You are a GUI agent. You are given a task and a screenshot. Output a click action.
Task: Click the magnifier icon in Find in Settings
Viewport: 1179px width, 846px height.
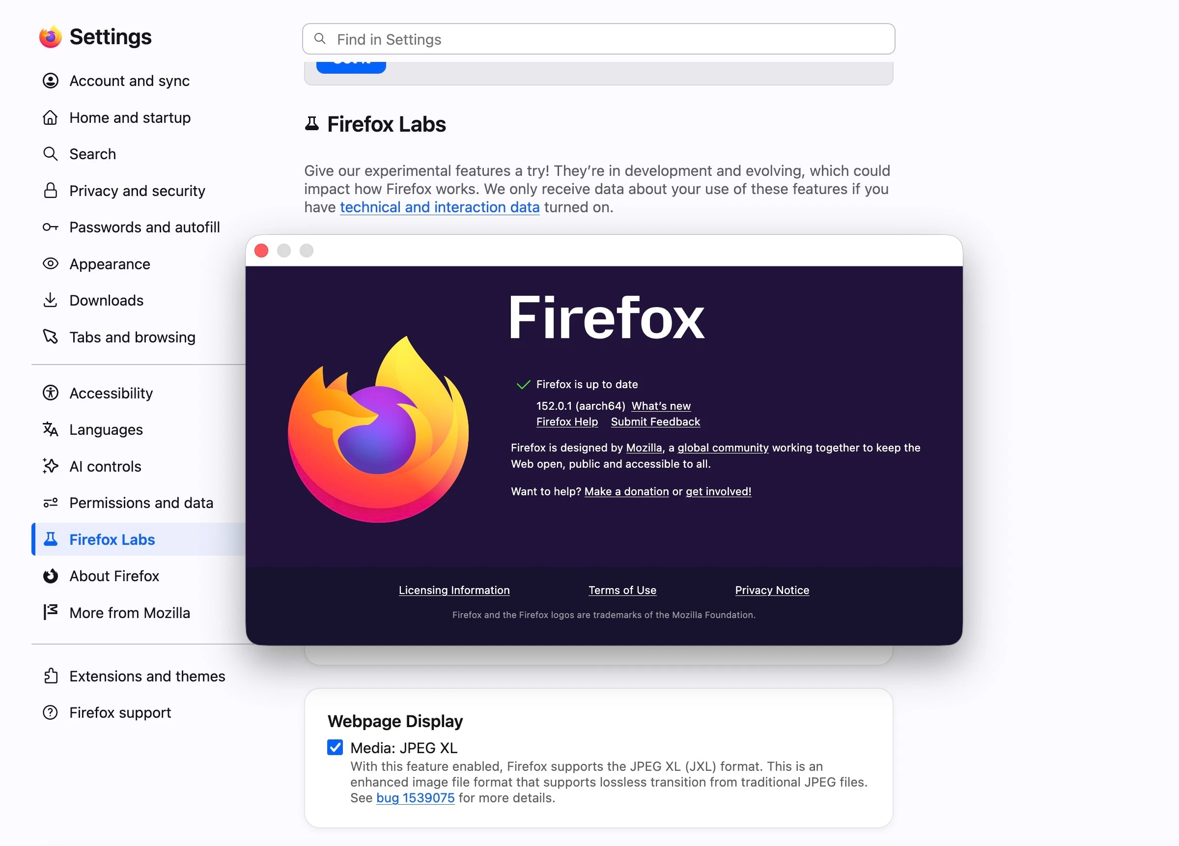click(320, 39)
